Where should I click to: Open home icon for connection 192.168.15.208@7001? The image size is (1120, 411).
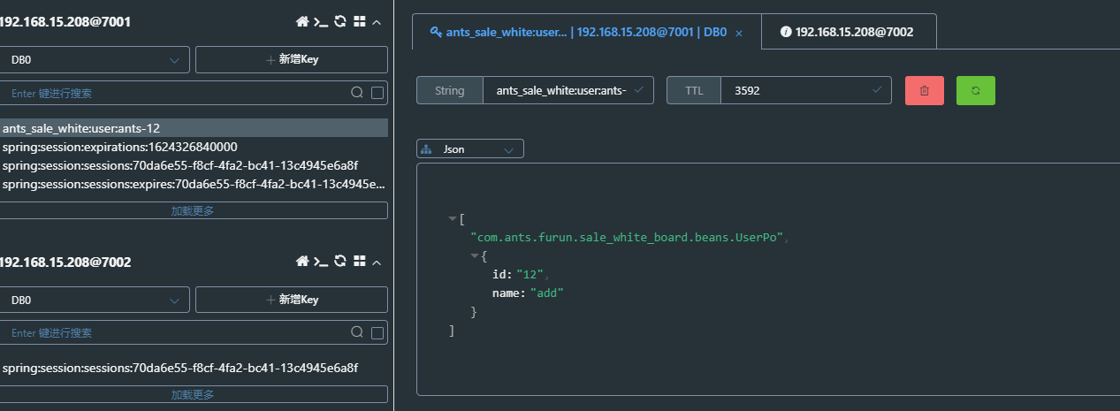[302, 22]
